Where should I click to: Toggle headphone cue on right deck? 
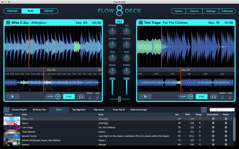click(213, 97)
